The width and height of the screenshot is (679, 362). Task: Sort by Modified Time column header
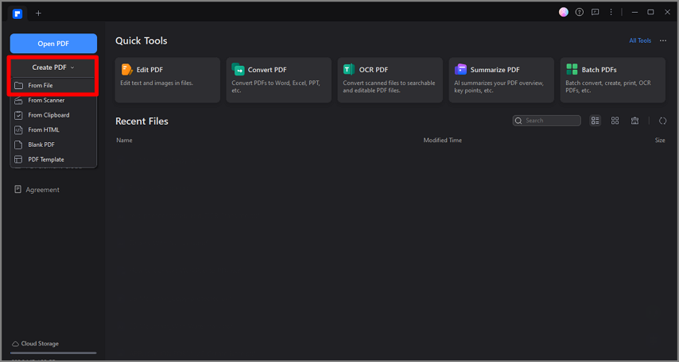(443, 141)
